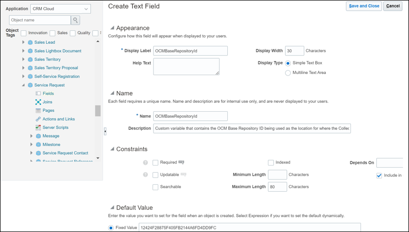This screenshot has height=232, width=409.
Task: Open the Fields node icon under Service Request
Action: click(38, 94)
